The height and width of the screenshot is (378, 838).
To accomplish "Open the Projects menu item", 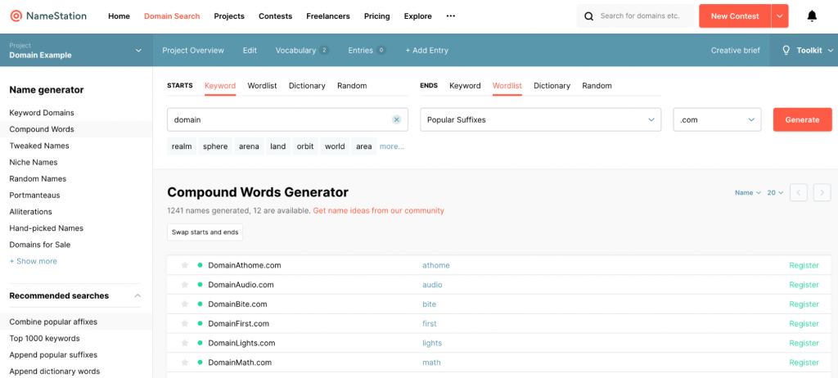I will pos(229,16).
